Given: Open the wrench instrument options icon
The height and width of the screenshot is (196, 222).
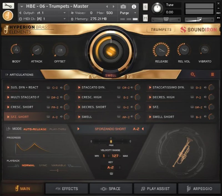Looking at the screenshot, I should pyautogui.click(x=8, y=6).
